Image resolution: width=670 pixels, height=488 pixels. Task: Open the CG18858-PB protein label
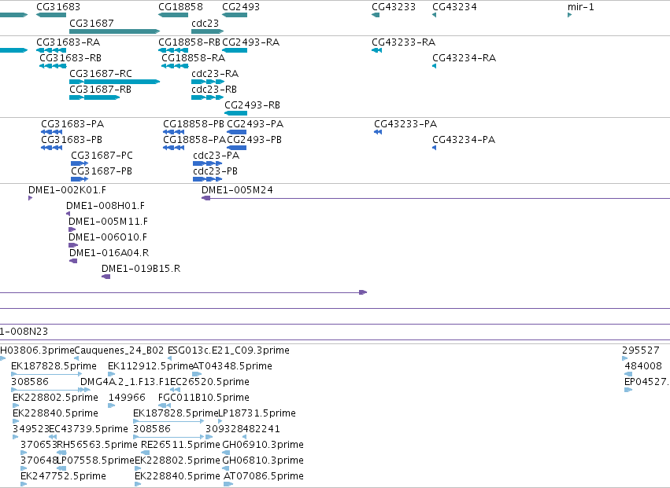pyautogui.click(x=194, y=124)
